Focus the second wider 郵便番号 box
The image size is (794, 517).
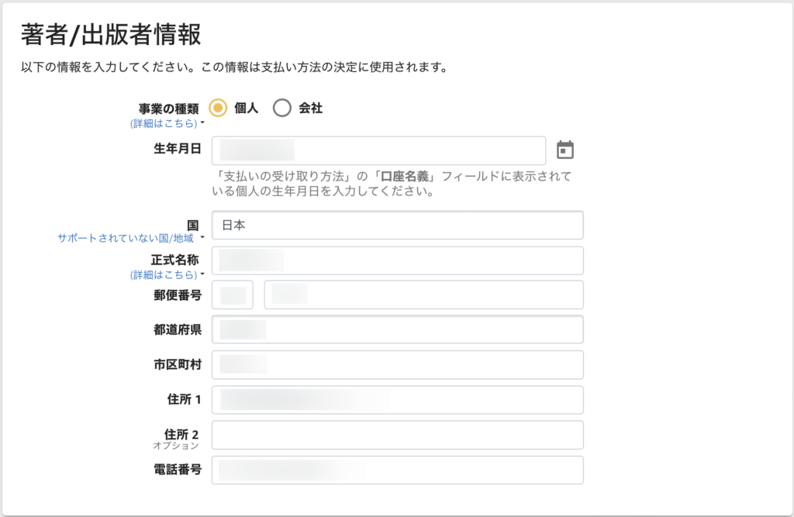423,295
